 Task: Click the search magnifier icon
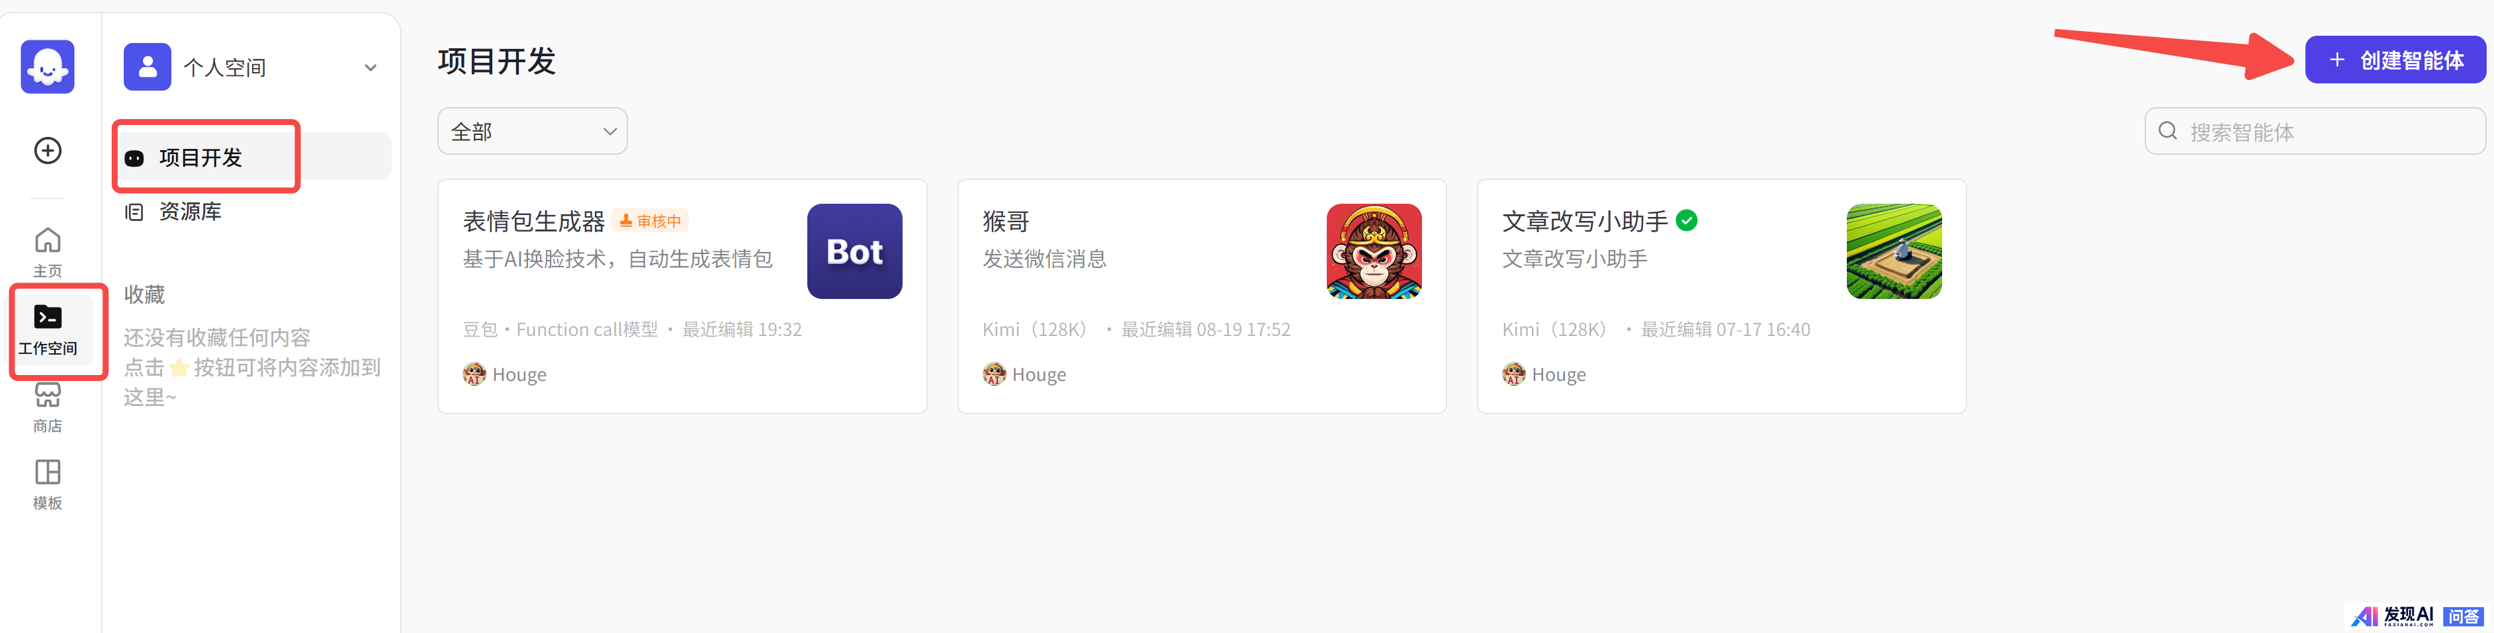2168,131
